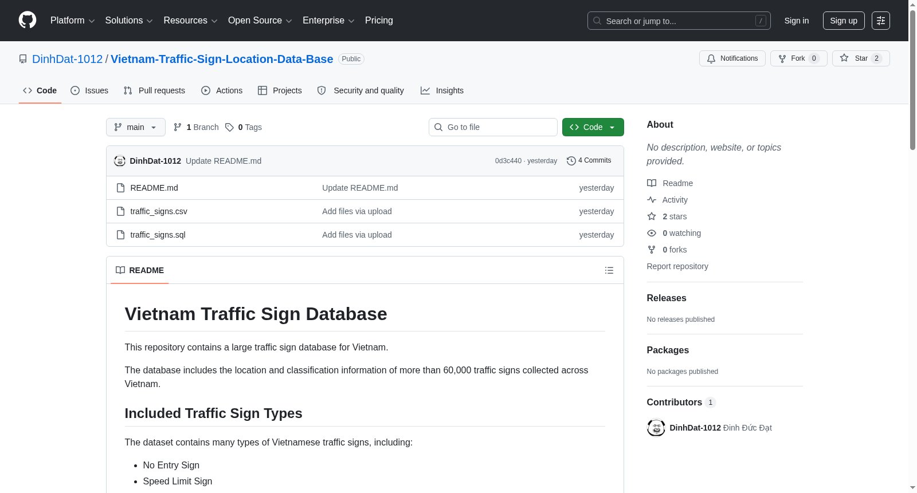Image resolution: width=917 pixels, height=493 pixels.
Task: Click the traffic_signs.csv file icon
Action: [x=120, y=211]
